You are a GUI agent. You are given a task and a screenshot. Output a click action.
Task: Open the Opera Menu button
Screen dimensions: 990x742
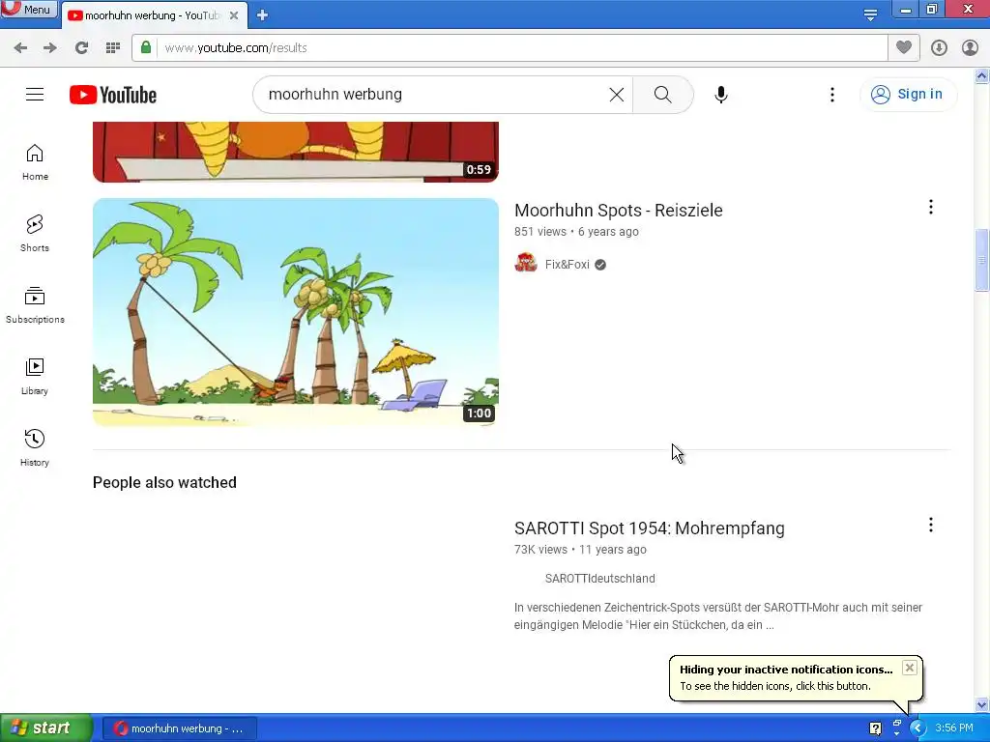[28, 9]
